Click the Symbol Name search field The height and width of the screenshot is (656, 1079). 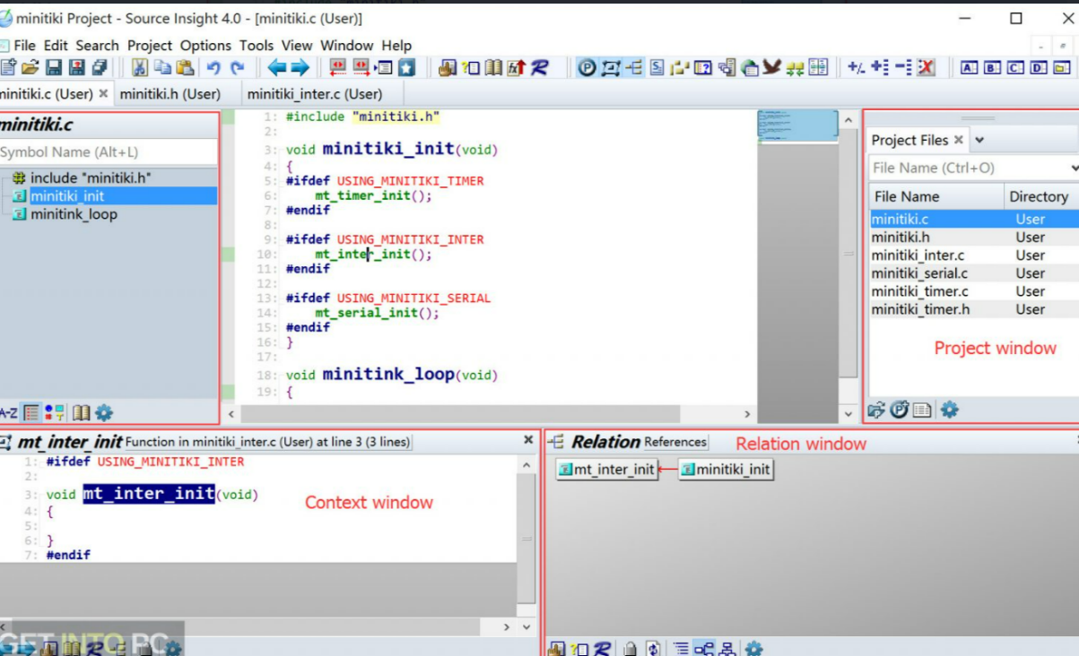click(x=109, y=152)
